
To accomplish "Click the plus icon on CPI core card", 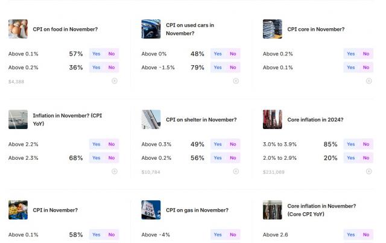I will coord(369,81).
